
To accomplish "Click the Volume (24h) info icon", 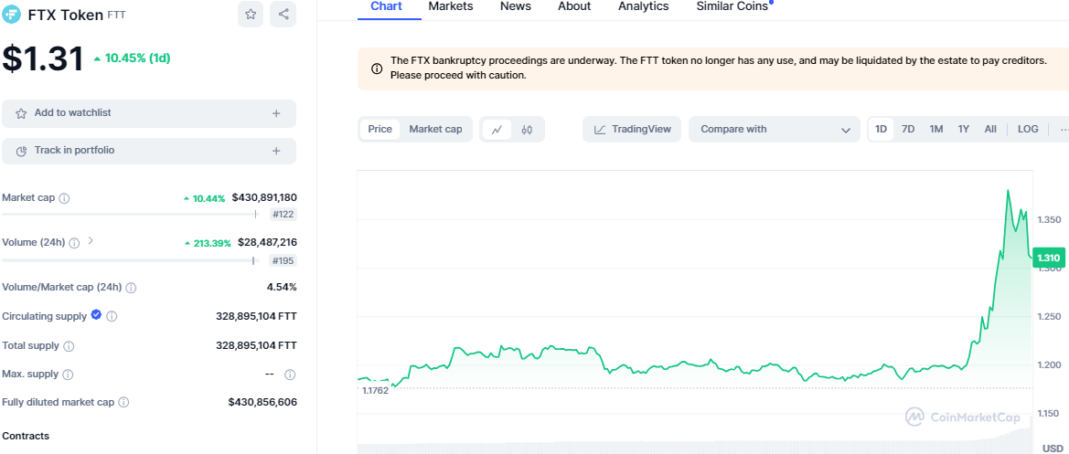I will click(x=74, y=242).
